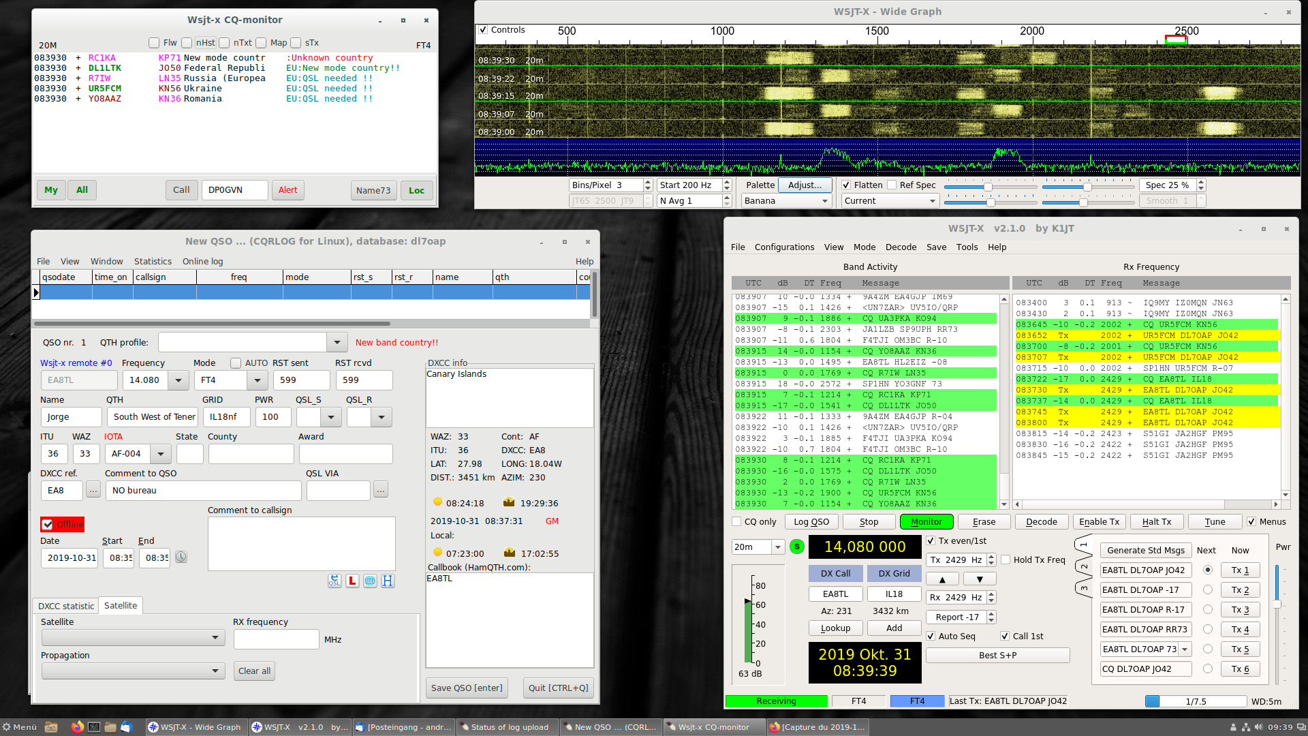Click the Adjust... palette button
The width and height of the screenshot is (1308, 736).
point(805,185)
